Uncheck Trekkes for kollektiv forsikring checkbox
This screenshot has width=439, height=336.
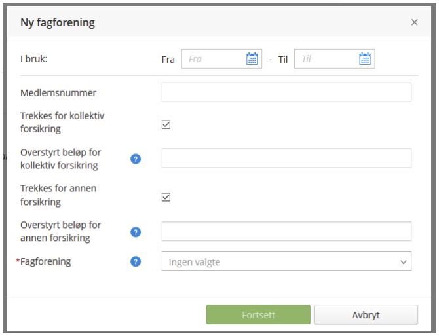[166, 124]
